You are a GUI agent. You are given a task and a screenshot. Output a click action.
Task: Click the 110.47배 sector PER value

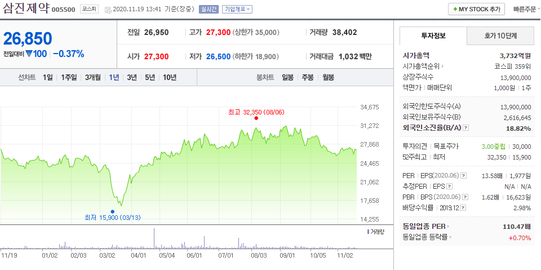pos(517,227)
